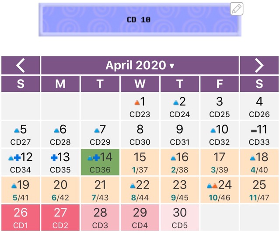Click orange triangle icon on April 1

point(137,102)
